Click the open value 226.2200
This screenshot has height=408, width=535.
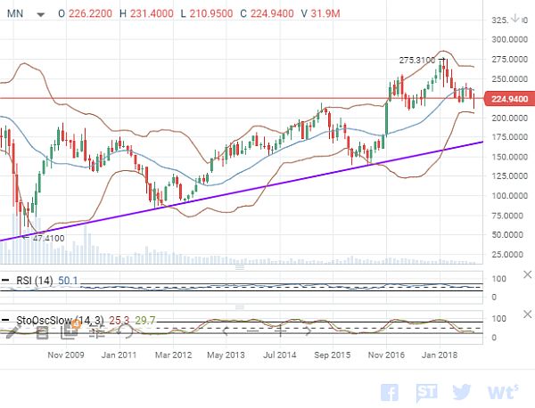click(x=90, y=13)
